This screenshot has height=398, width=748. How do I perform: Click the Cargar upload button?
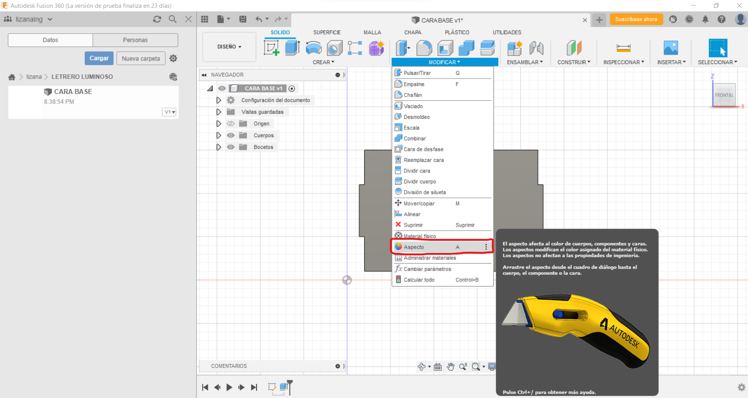[x=99, y=58]
